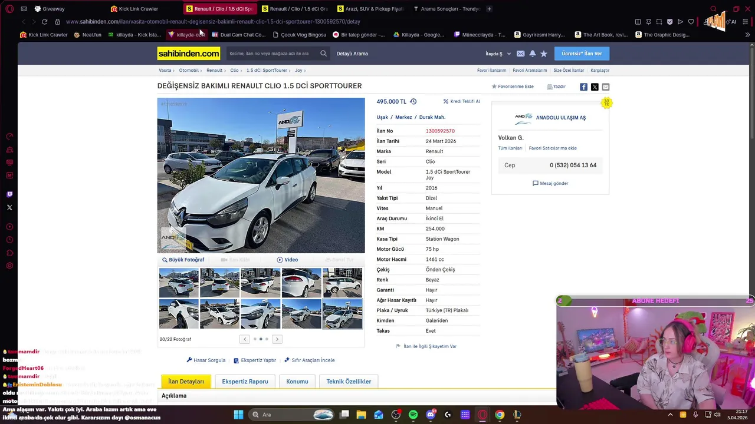This screenshot has height=424, width=755.
Task: Go to previous thumbnail page arrow
Action: click(x=244, y=339)
